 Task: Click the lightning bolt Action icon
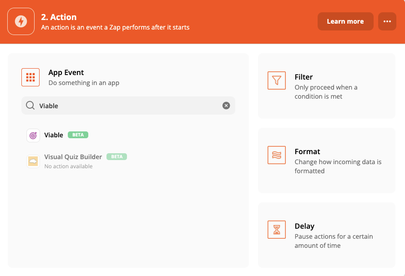21,21
